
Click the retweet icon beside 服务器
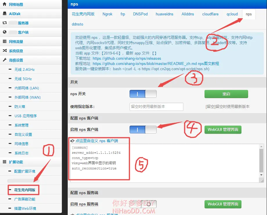[x=5, y=23]
